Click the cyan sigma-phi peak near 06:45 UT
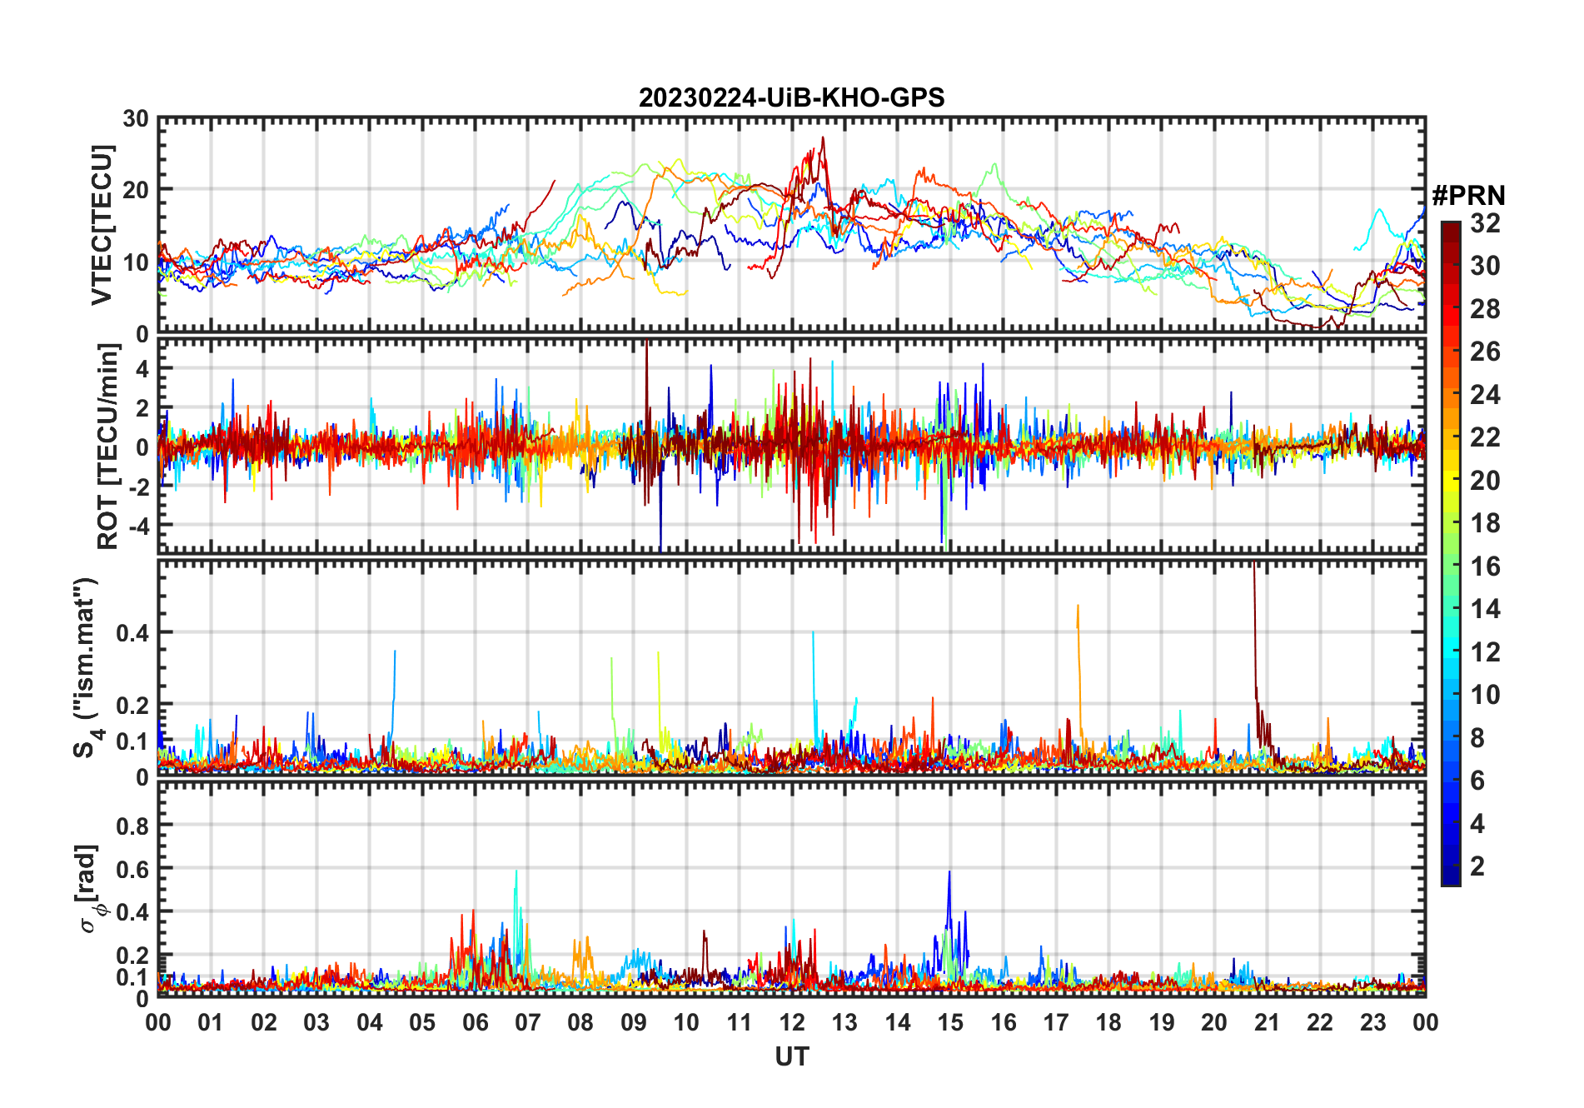This screenshot has height=1108, width=1584. (516, 873)
